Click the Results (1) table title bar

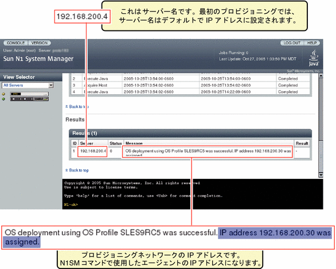coord(190,133)
